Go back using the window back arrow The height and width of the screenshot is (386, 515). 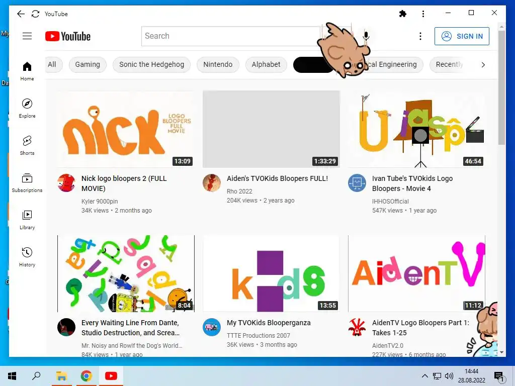(x=21, y=14)
